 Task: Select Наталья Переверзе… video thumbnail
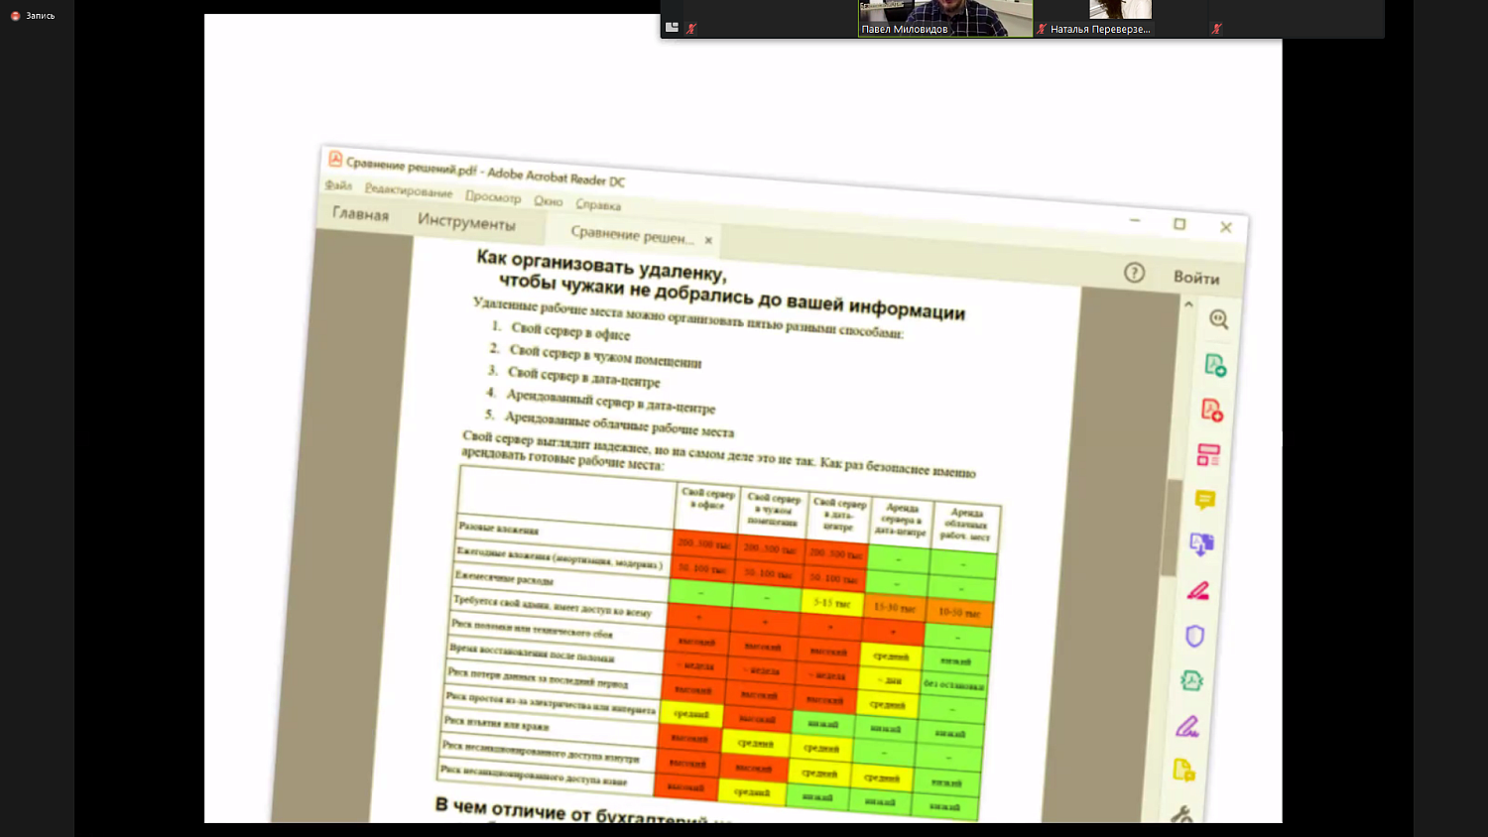(x=1121, y=19)
